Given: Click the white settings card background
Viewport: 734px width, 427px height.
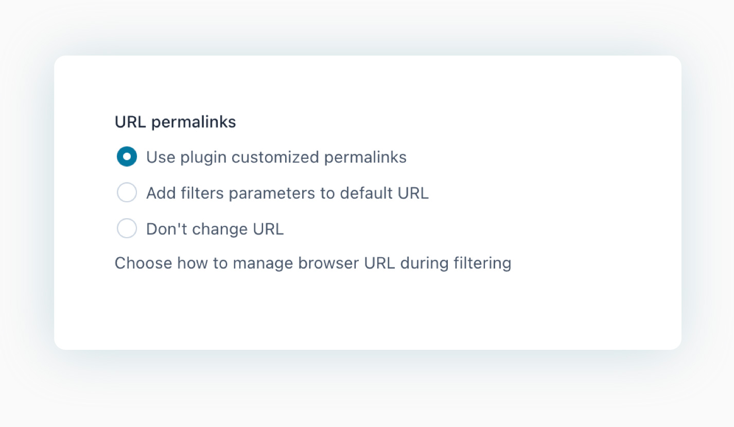Looking at the screenshot, I should click(566, 309).
